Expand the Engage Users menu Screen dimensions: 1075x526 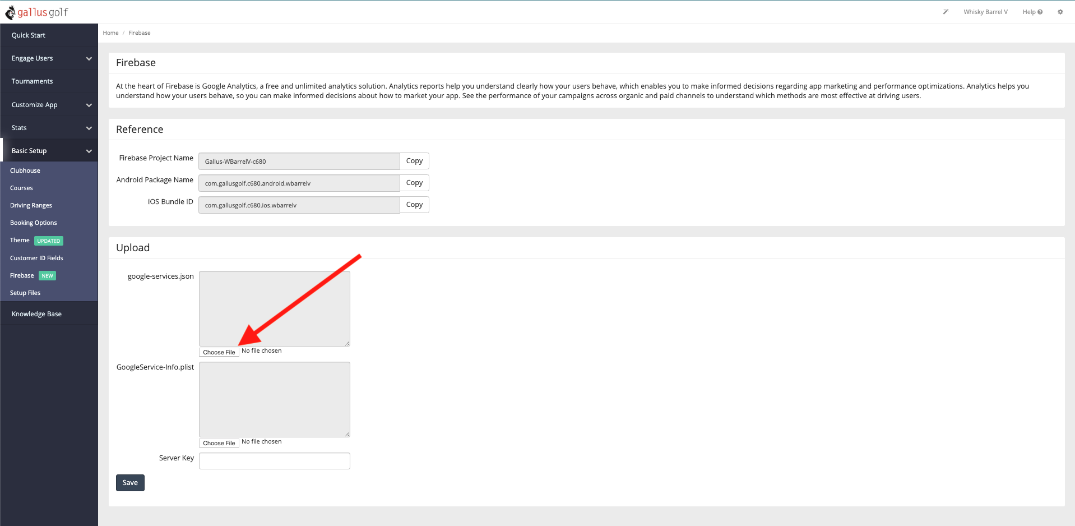(49, 58)
